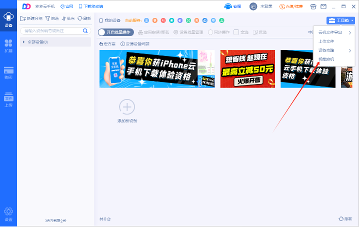
Task: Open 设置 (settings) gear in sidebar
Action: pyautogui.click(x=8, y=214)
